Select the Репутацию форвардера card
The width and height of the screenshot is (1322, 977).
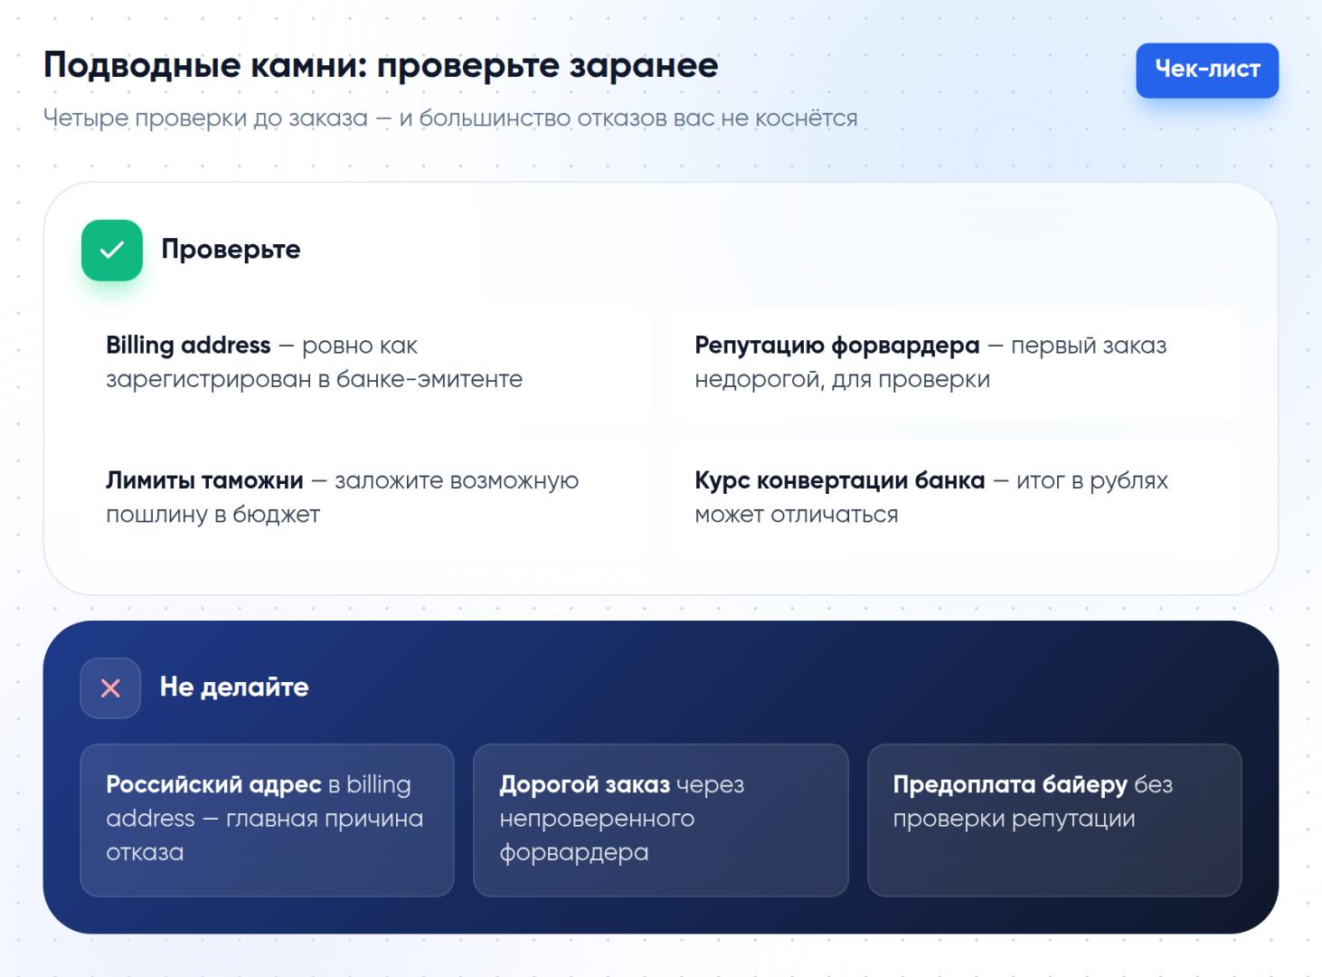[x=955, y=363]
